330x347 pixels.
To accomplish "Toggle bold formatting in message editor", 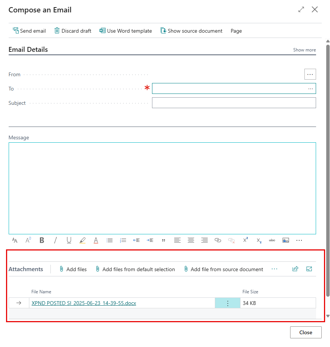I will coord(42,240).
